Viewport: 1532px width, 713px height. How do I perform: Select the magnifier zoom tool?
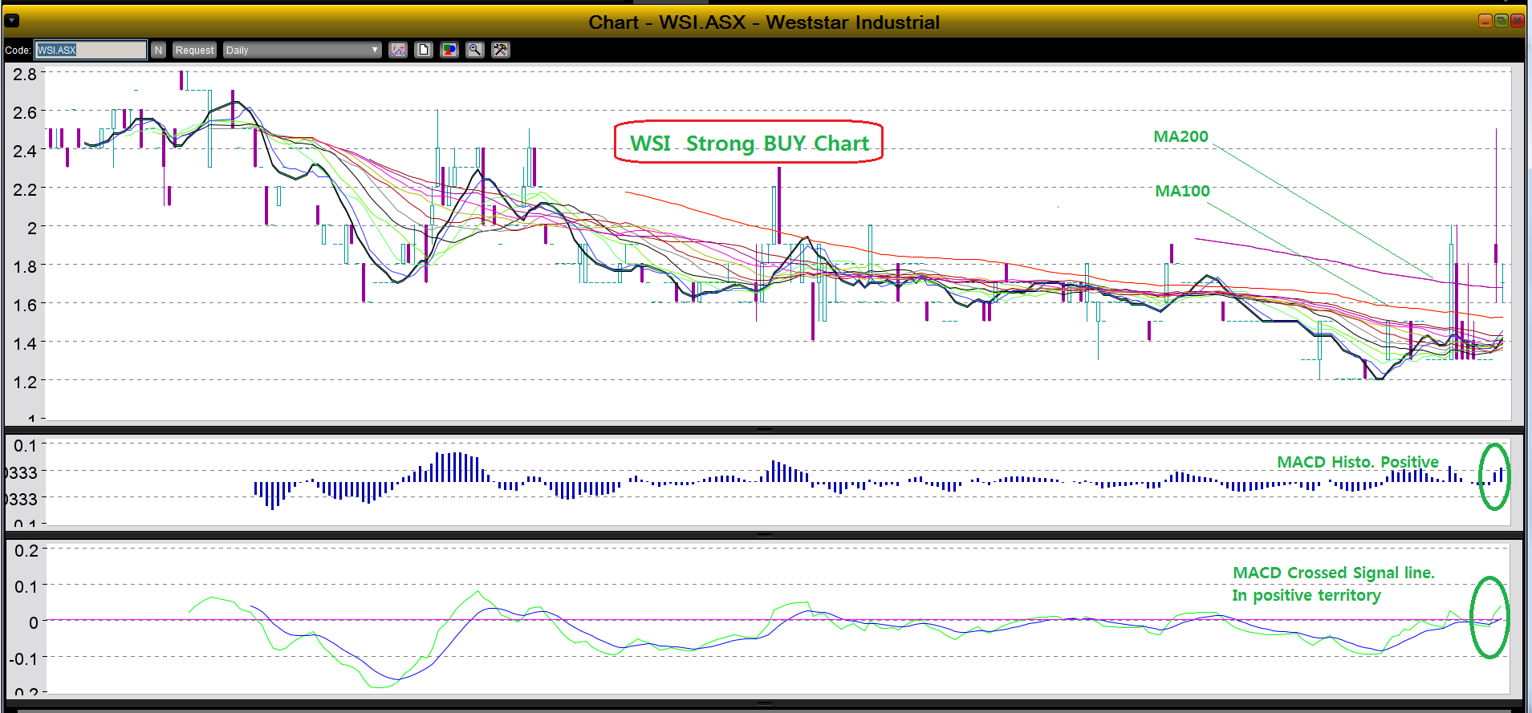(475, 50)
